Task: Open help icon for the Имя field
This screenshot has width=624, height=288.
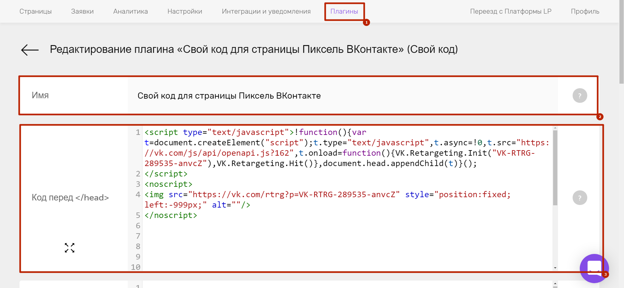Action: 580,96
